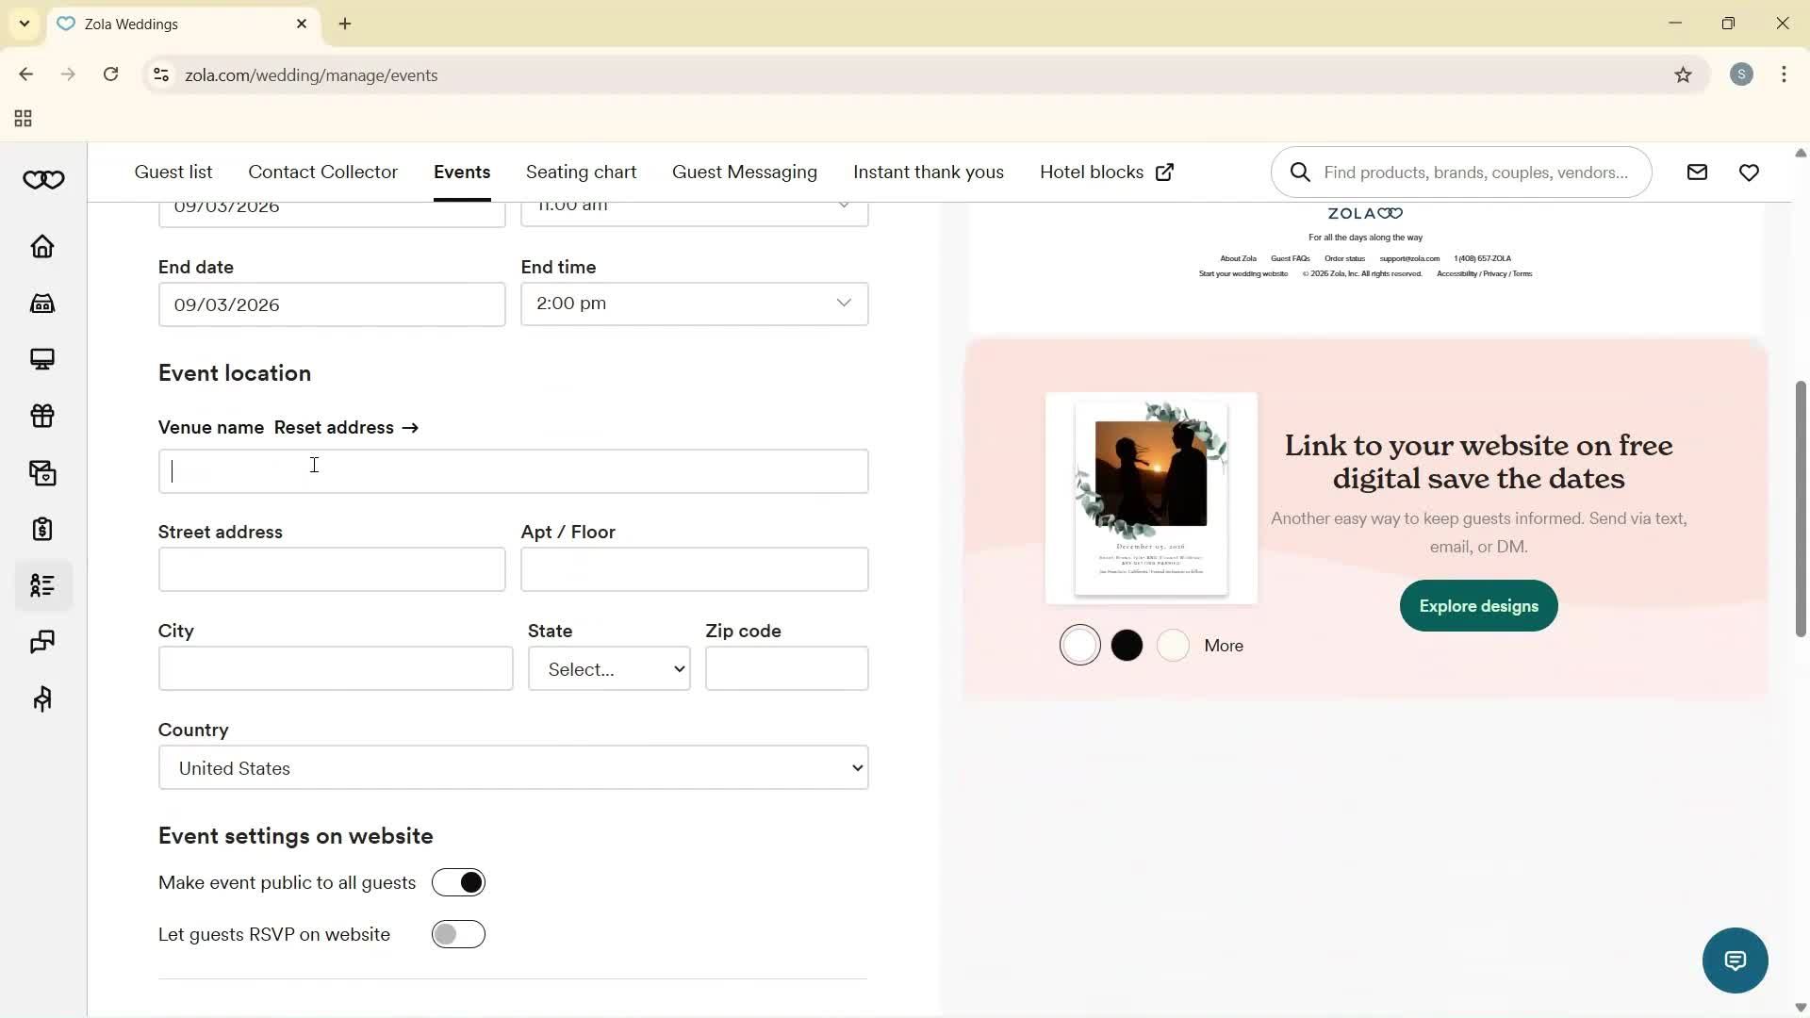
Task: Open the favorites heart icon in header
Action: pyautogui.click(x=1750, y=172)
